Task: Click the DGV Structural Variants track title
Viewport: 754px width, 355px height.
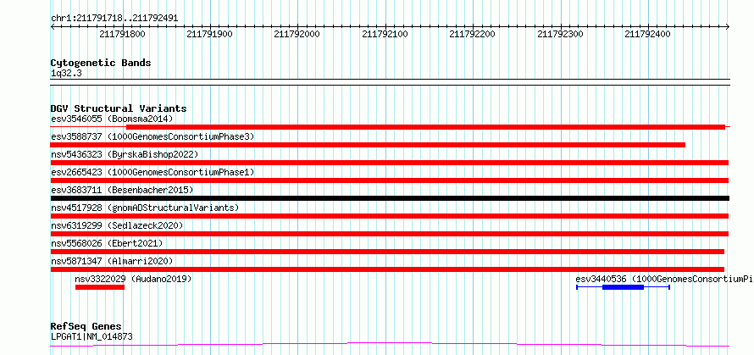Action: point(119,108)
